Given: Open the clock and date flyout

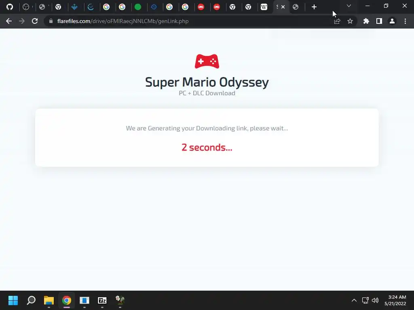Looking at the screenshot, I should (x=395, y=300).
